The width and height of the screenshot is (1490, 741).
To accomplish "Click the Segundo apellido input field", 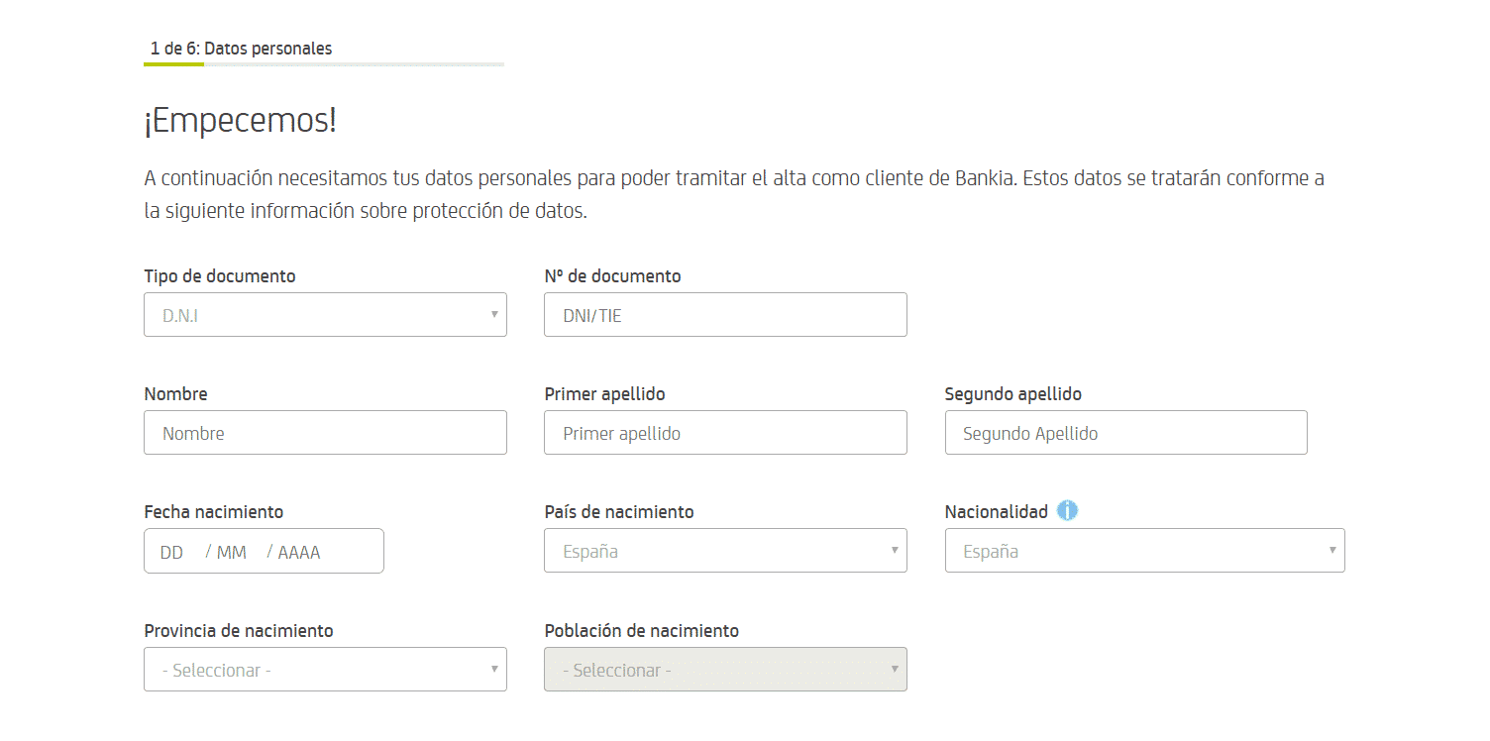I will point(1126,433).
